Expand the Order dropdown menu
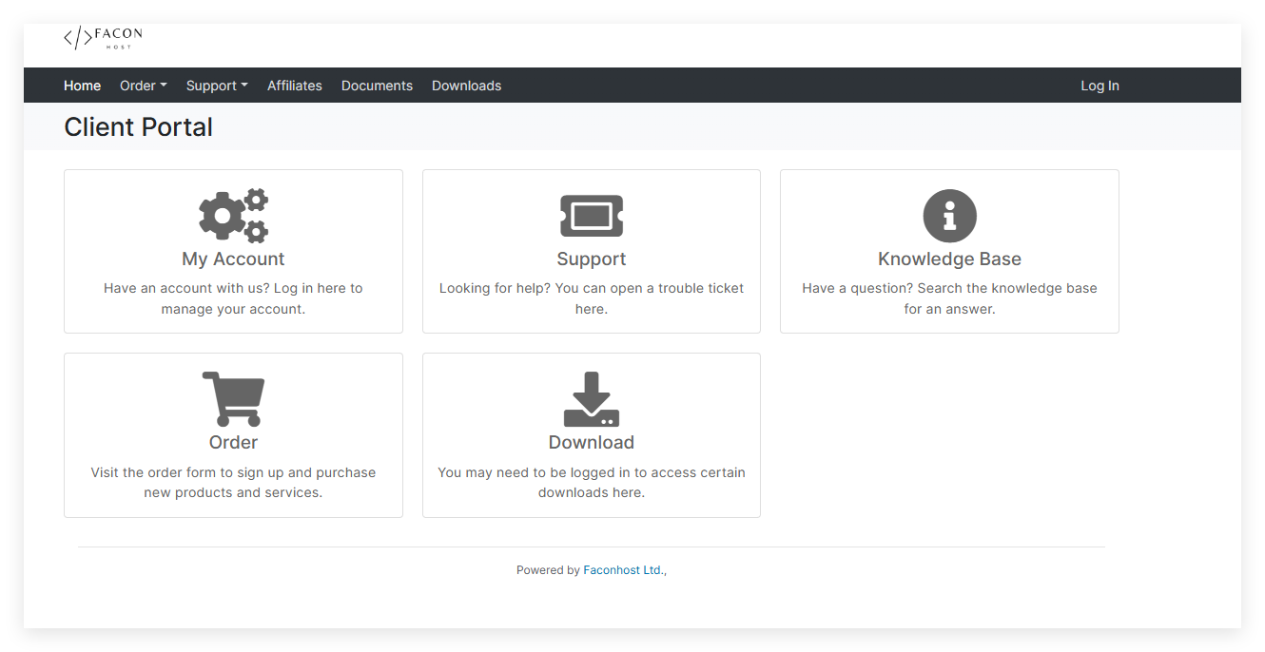This screenshot has width=1265, height=652. pos(144,86)
